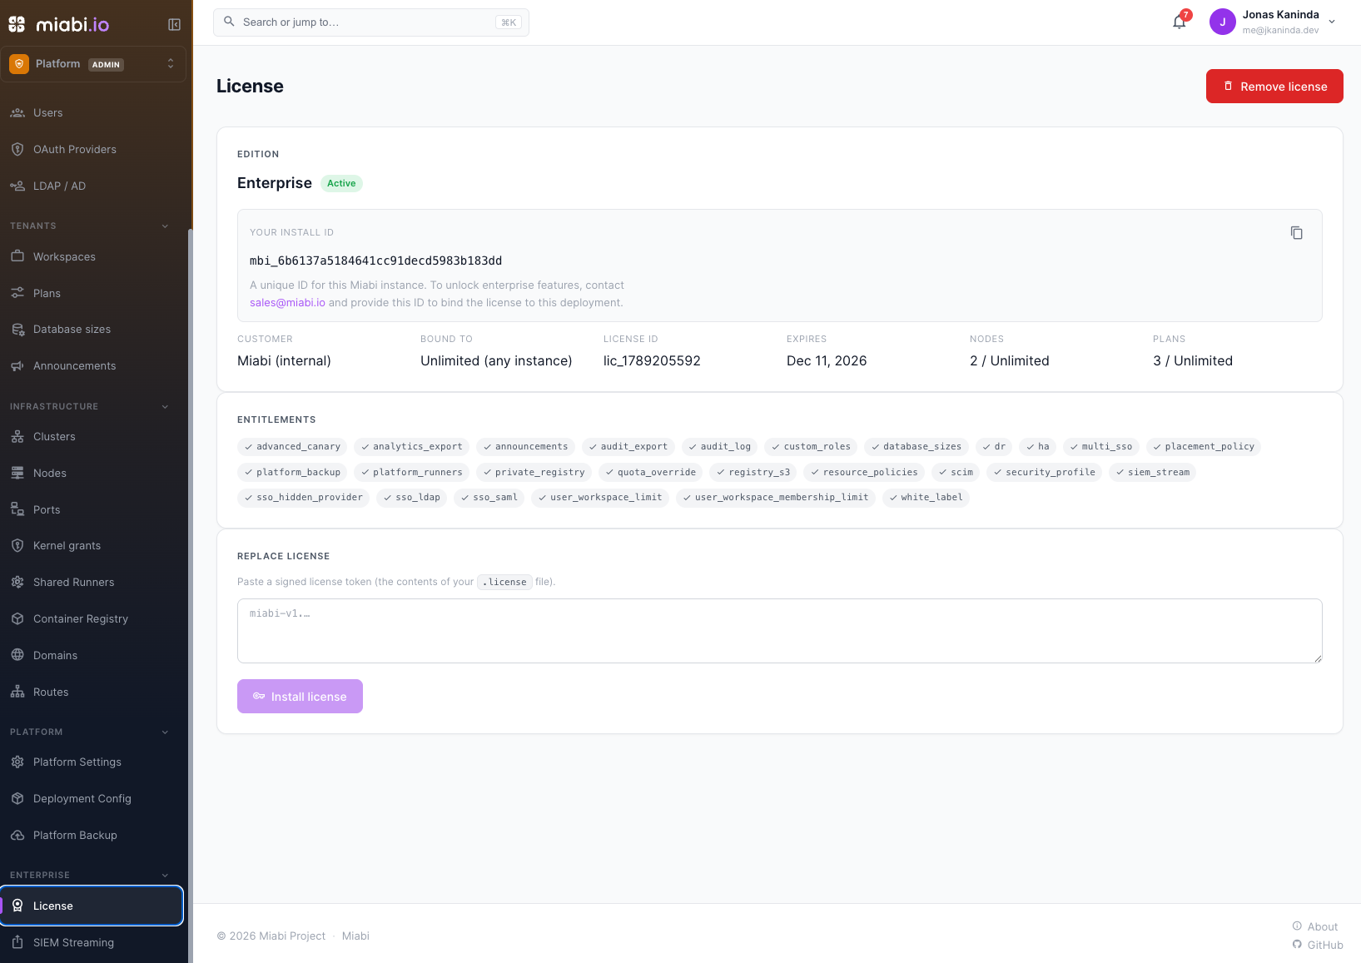Viewport: 1361px width, 963px height.
Task: Click the miabi.io logo
Action: 59,24
